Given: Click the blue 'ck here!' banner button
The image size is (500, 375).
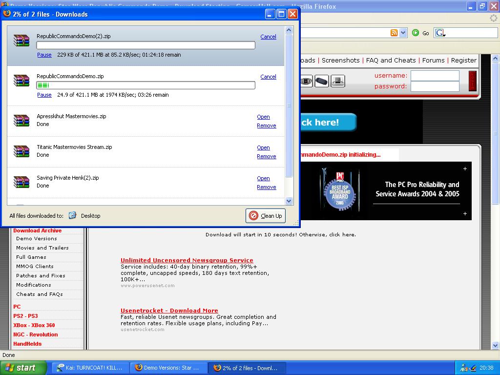Looking at the screenshot, I should (329, 122).
